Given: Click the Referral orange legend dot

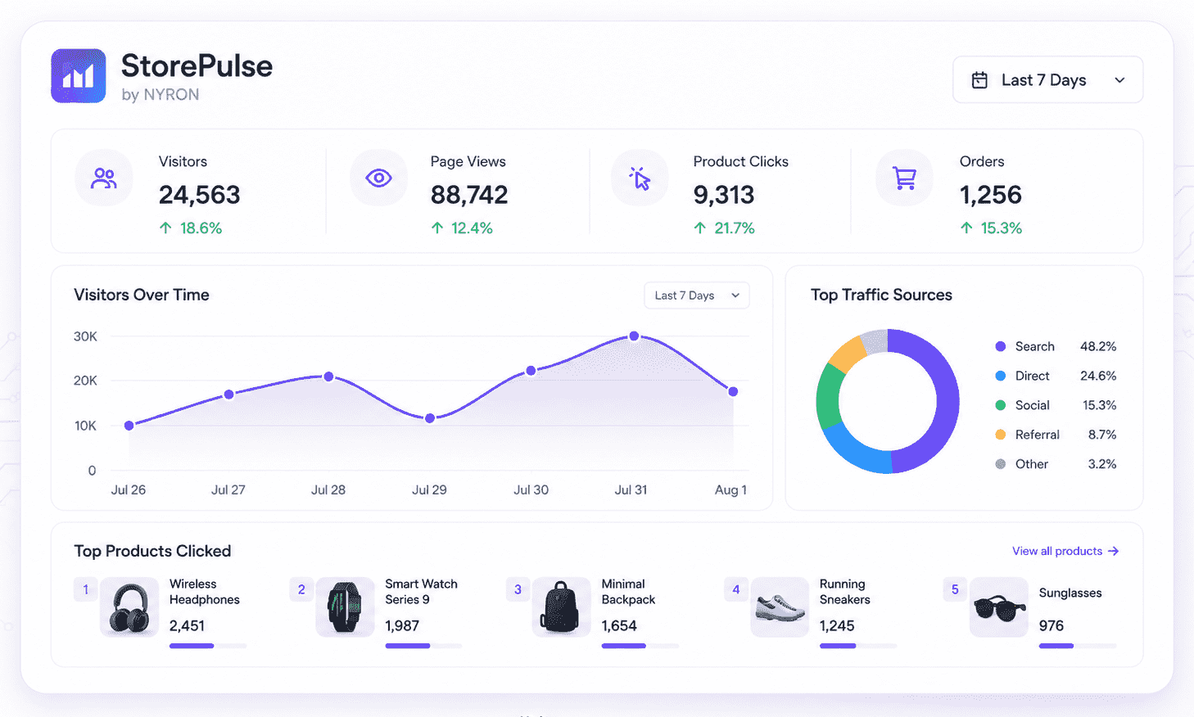Looking at the screenshot, I should pos(1000,435).
